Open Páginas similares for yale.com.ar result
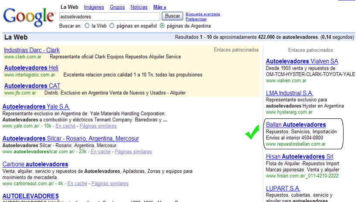Image resolution: width=358 pixels, height=202 pixels. [98, 126]
